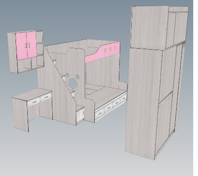Select the right desk drawer front
The height and width of the screenshot is (176, 198).
(x=46, y=97)
